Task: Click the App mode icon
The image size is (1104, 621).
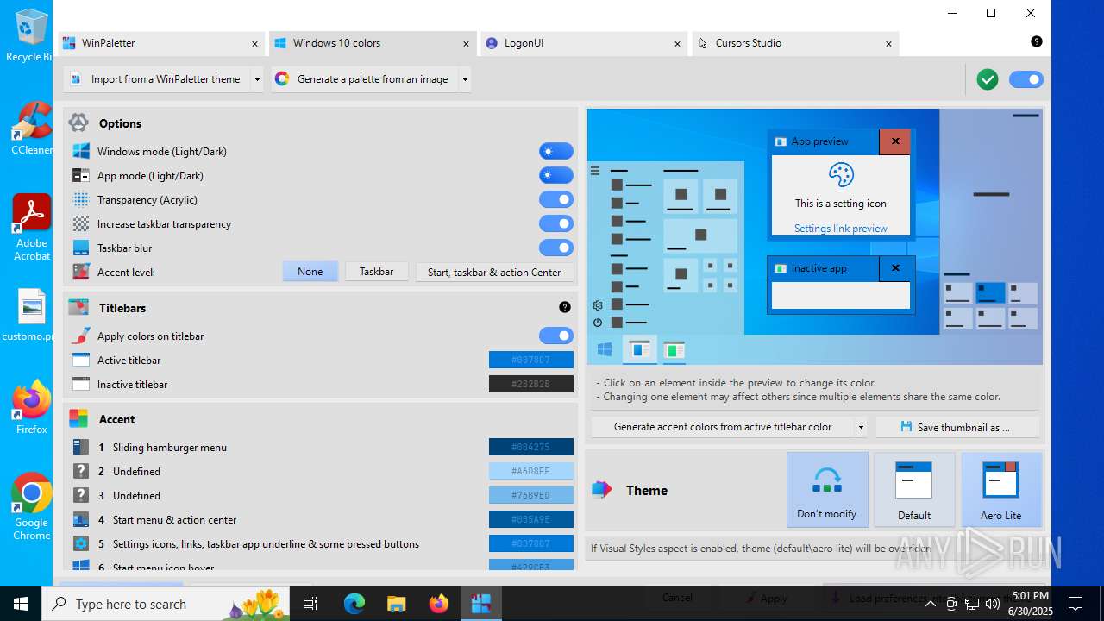Action: (x=81, y=175)
